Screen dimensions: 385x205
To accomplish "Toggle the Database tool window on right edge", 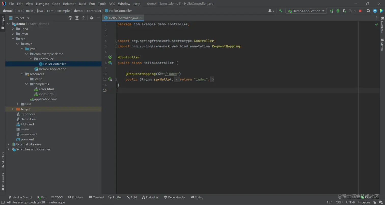I will pos(382,25).
